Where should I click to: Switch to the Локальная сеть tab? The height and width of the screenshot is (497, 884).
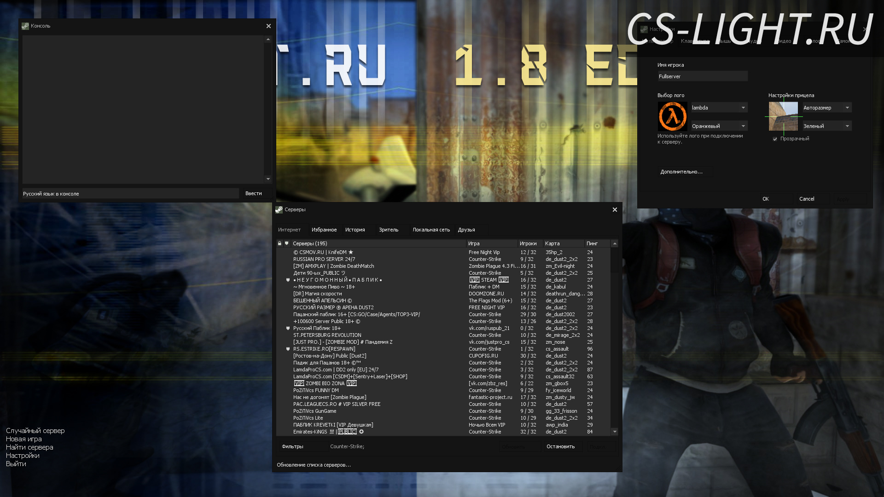click(x=431, y=230)
